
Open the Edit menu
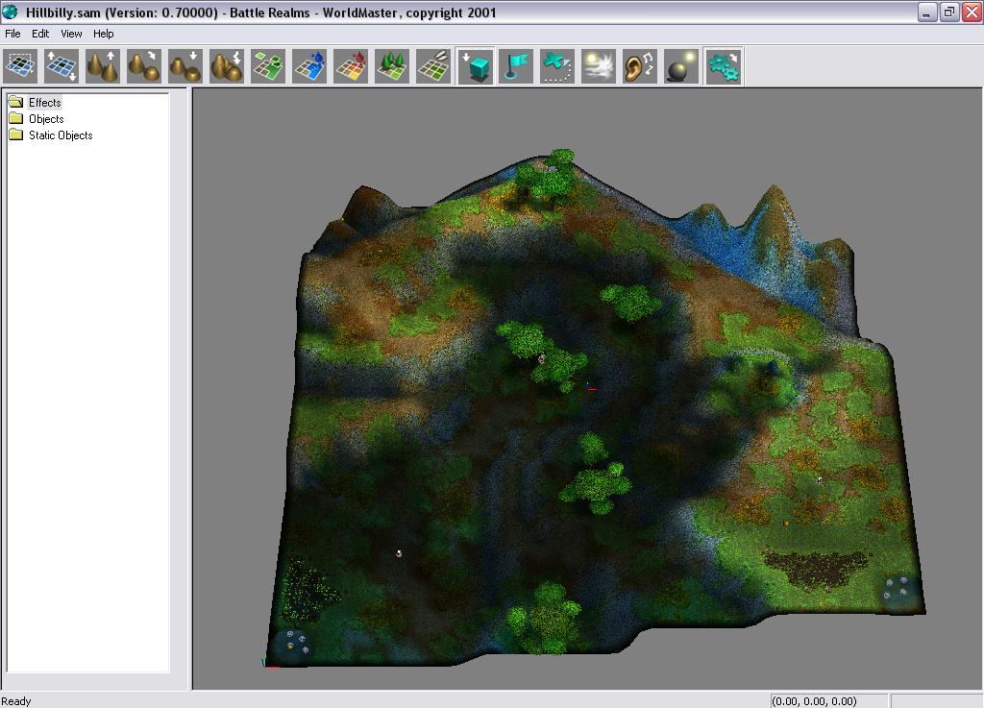(x=40, y=34)
